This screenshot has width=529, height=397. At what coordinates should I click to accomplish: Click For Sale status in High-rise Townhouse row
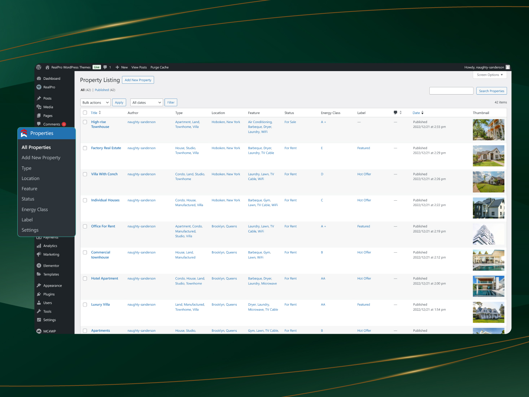[290, 122]
